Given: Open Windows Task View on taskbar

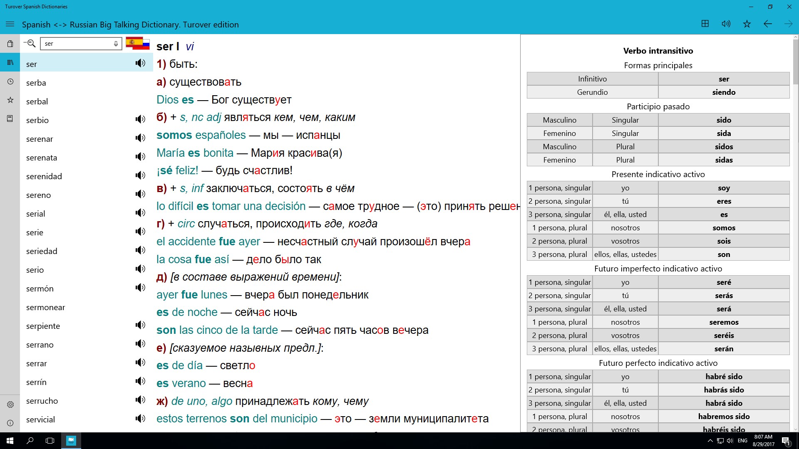Looking at the screenshot, I should point(50,441).
